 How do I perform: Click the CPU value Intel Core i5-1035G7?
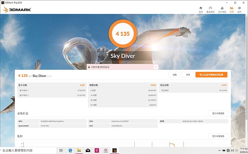pyautogui.click(x=120, y=121)
